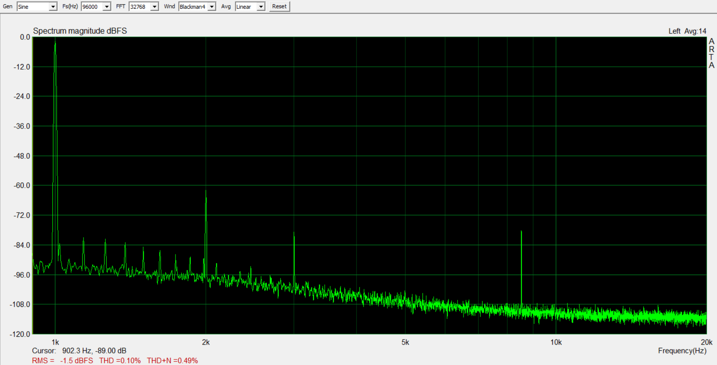Click the -12.0 dB axis label
This screenshot has width=717, height=365.
[22, 67]
